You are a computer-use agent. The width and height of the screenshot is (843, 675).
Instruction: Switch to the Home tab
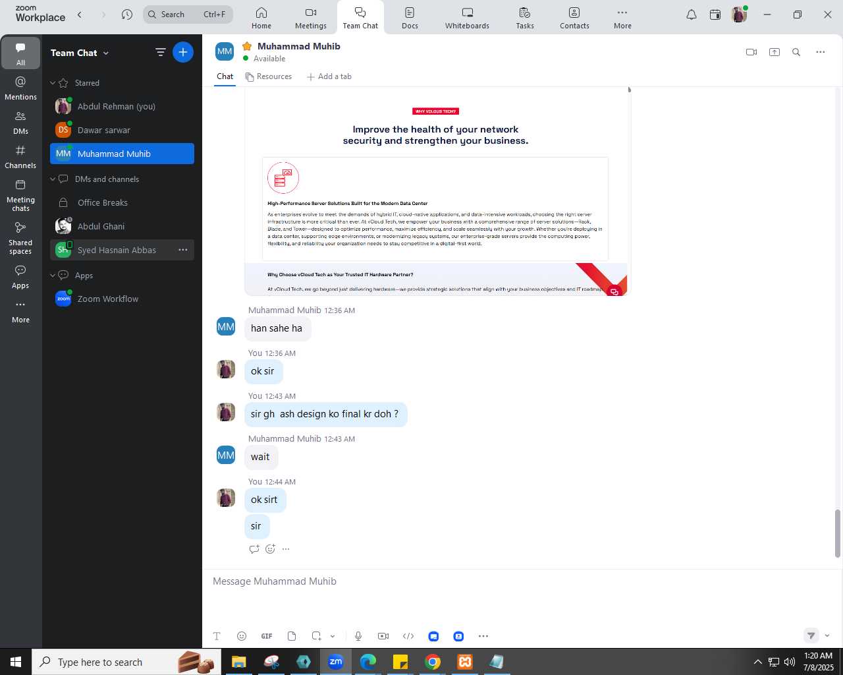pyautogui.click(x=261, y=18)
